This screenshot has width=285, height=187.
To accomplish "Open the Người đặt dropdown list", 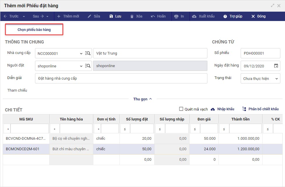I will [x=81, y=66].
